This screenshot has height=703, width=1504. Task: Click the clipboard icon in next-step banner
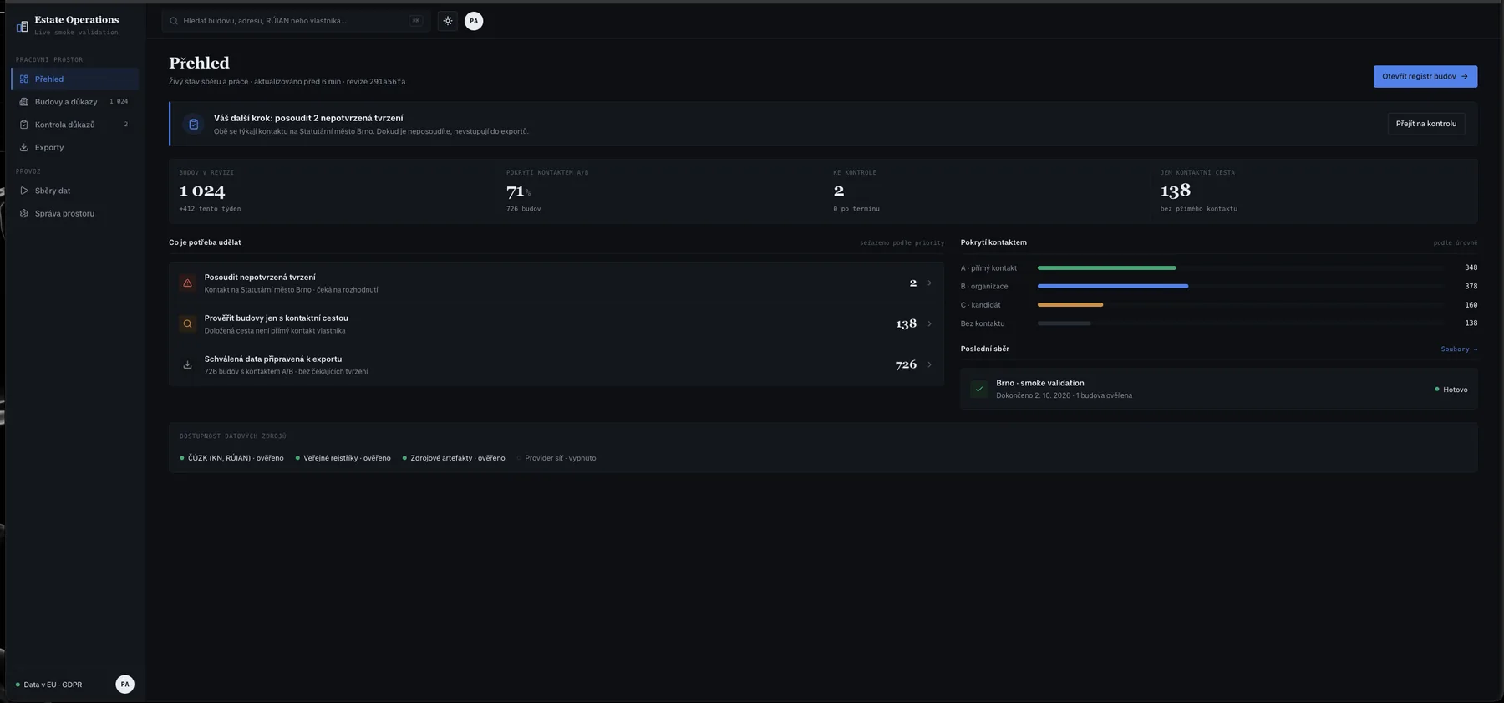coord(194,124)
